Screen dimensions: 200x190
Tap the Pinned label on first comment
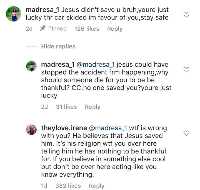57,29
